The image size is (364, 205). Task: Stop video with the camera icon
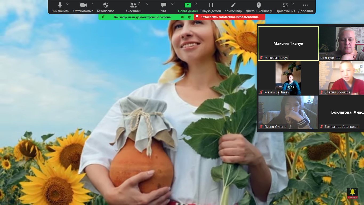(83, 5)
